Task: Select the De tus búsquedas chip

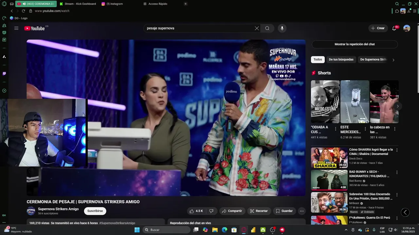Action: pos(341,59)
